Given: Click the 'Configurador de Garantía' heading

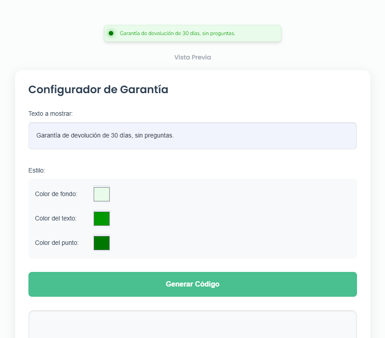Looking at the screenshot, I should click(x=98, y=89).
